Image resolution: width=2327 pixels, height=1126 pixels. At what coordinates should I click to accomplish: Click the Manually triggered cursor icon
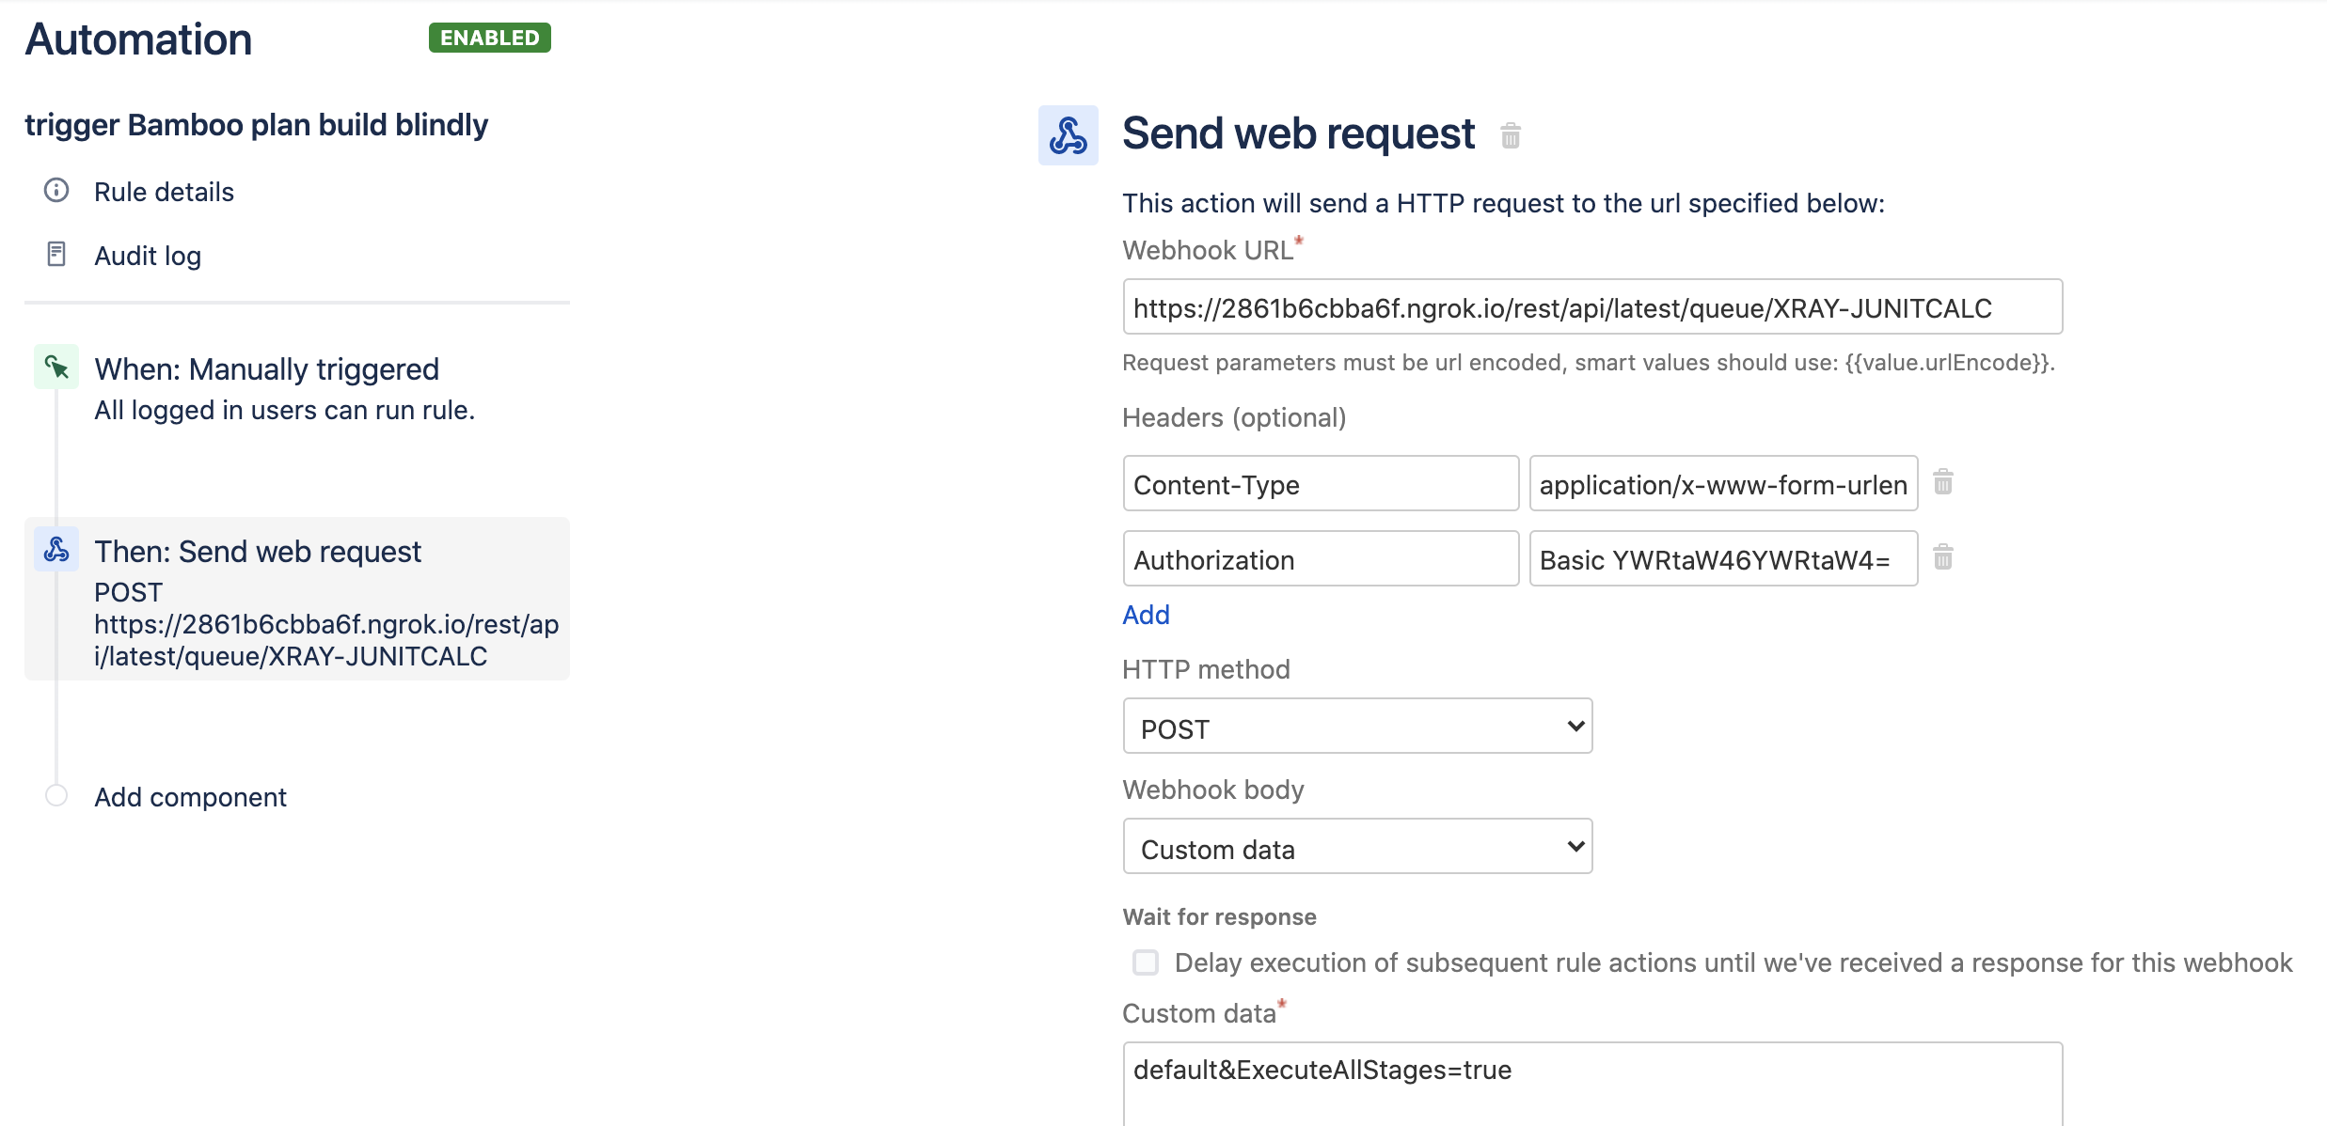(56, 367)
